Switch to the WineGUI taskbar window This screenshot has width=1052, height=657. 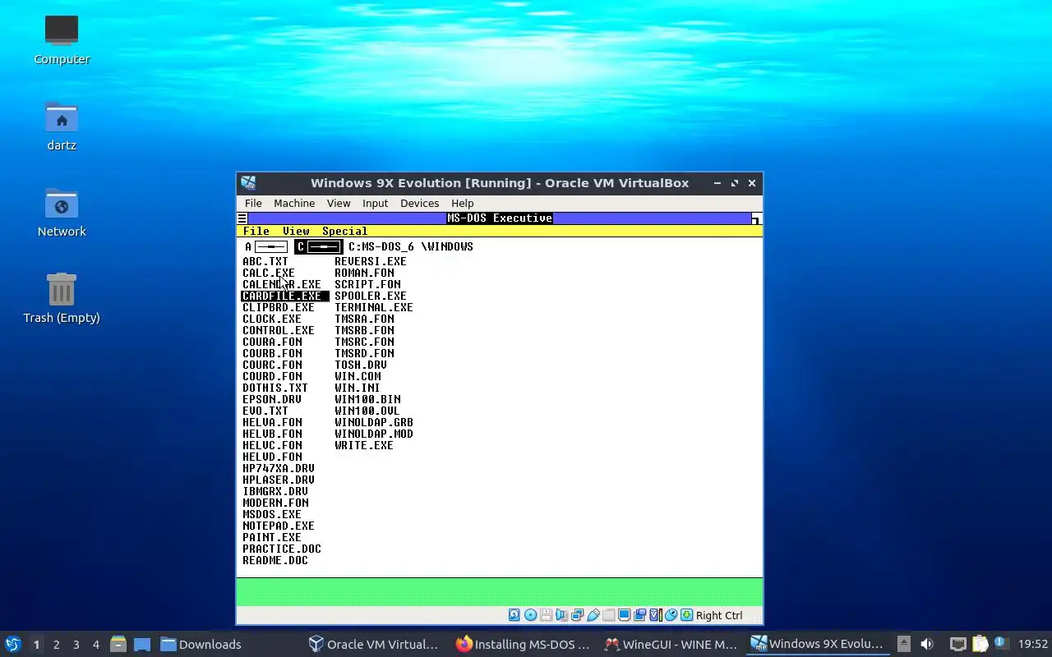671,644
